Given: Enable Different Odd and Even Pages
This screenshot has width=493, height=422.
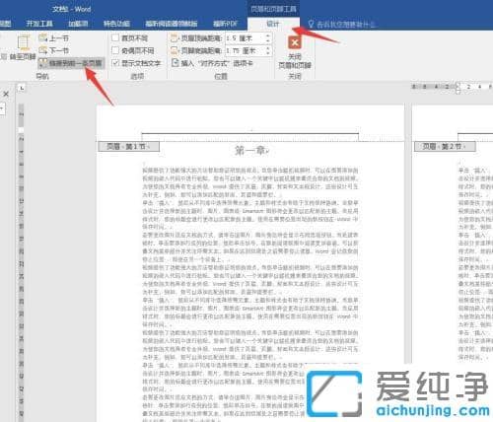Looking at the screenshot, I should [115, 50].
